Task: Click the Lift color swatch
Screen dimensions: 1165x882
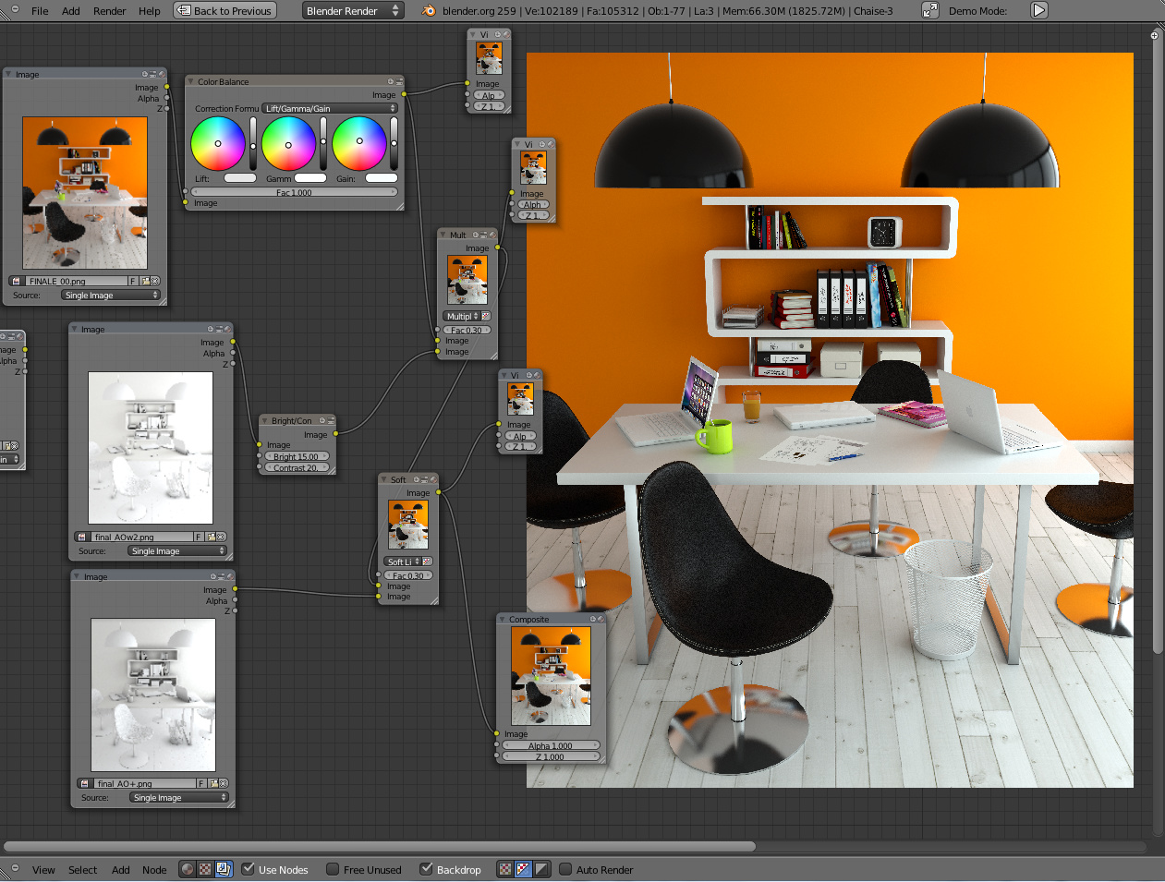Action: click(x=240, y=178)
